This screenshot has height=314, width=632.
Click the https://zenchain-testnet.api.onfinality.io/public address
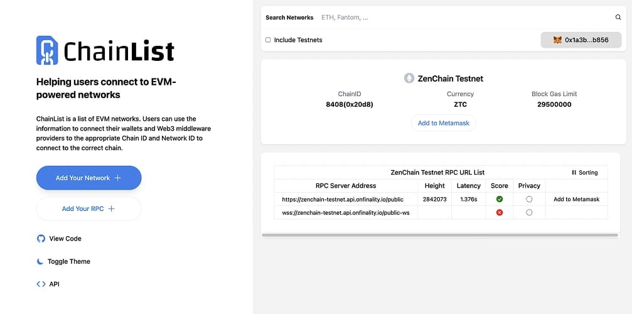click(x=343, y=199)
